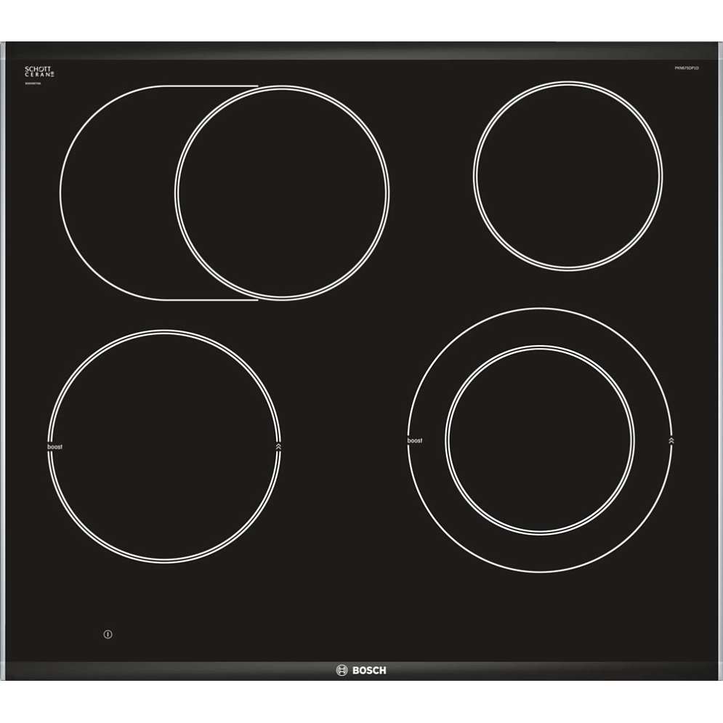Click the BOSCH logo at the bottom
Viewport: 723px width, 723px height.
(361, 670)
